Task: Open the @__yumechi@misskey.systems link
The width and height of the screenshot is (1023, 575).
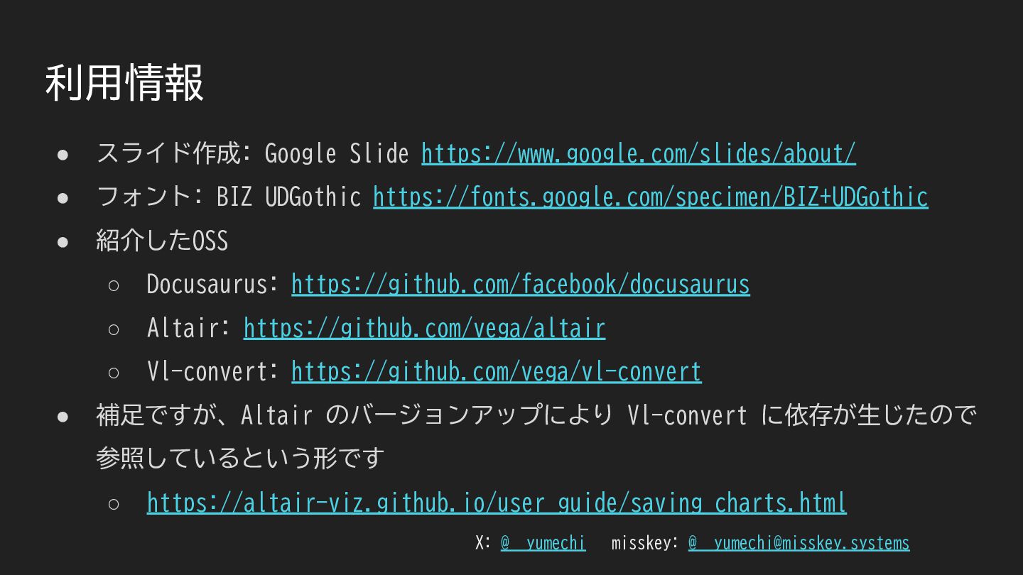Action: [x=799, y=543]
